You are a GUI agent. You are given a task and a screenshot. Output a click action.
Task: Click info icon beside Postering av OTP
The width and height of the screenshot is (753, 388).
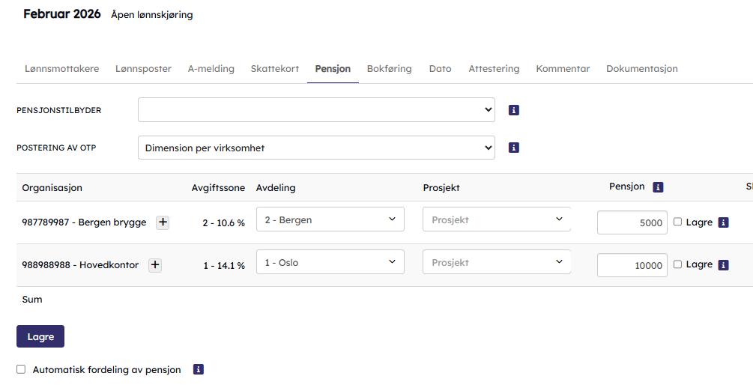[514, 148]
